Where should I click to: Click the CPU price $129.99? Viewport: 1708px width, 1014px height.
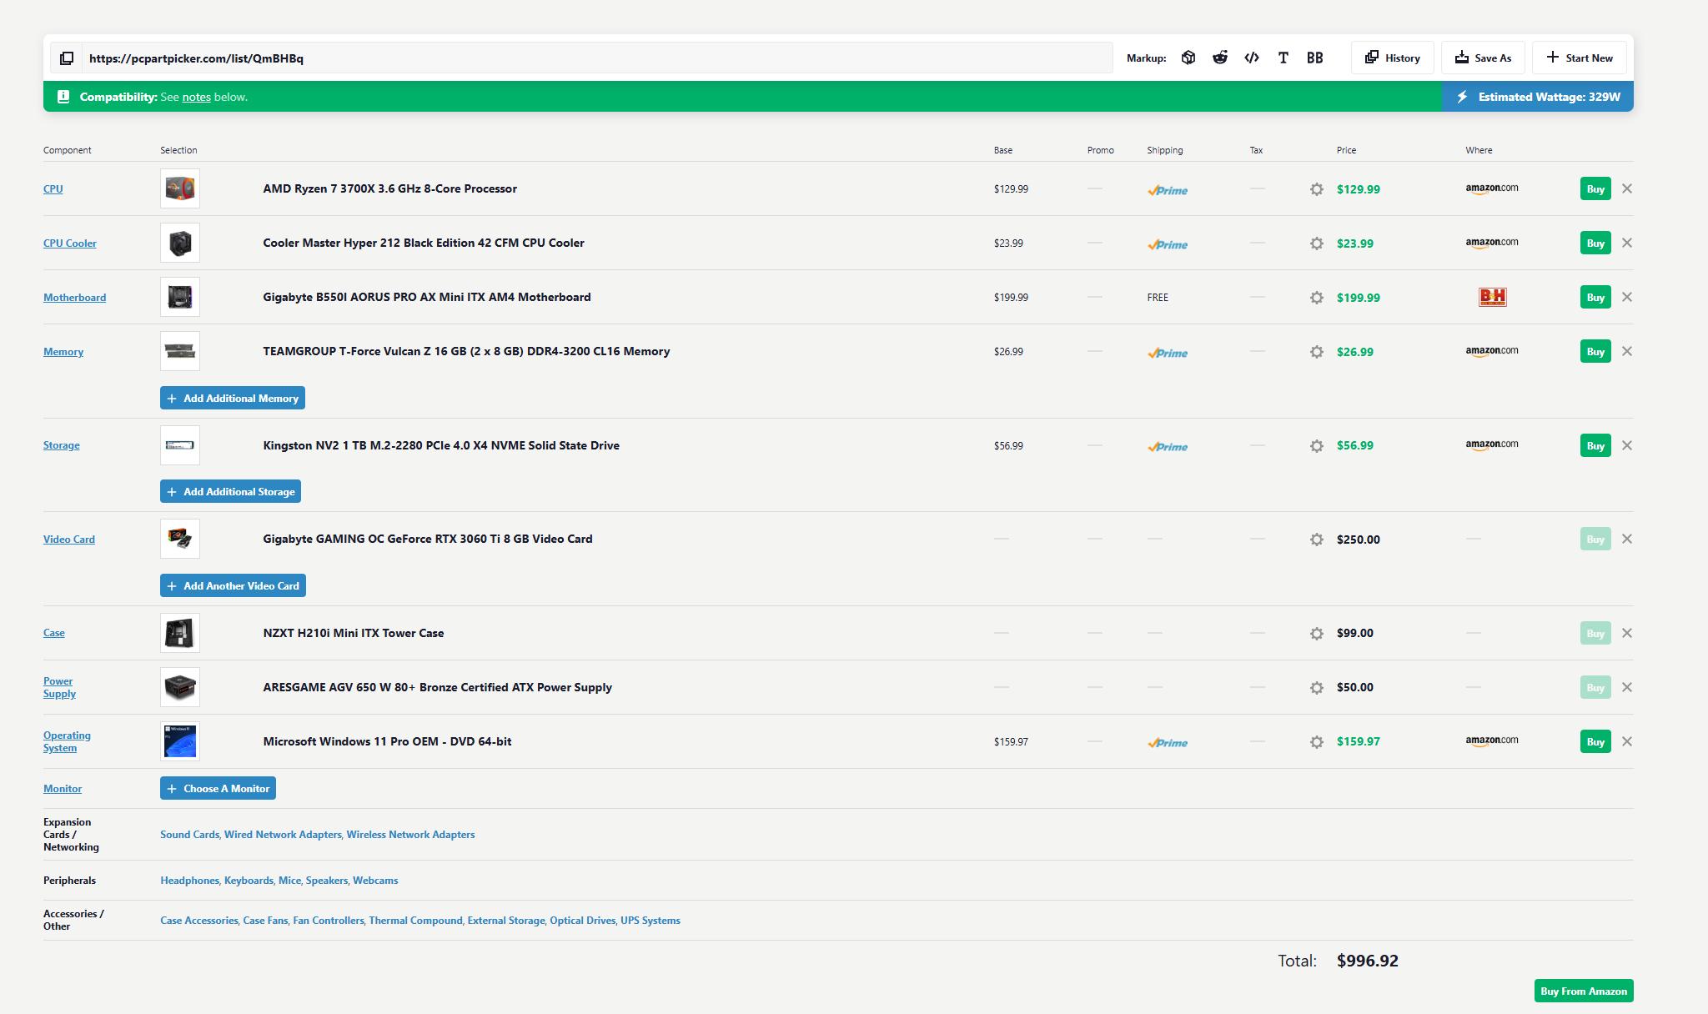[x=1359, y=189]
